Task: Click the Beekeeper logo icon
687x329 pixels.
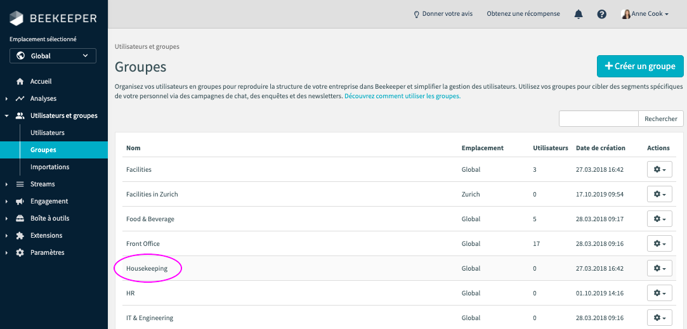Action: pyautogui.click(x=16, y=18)
